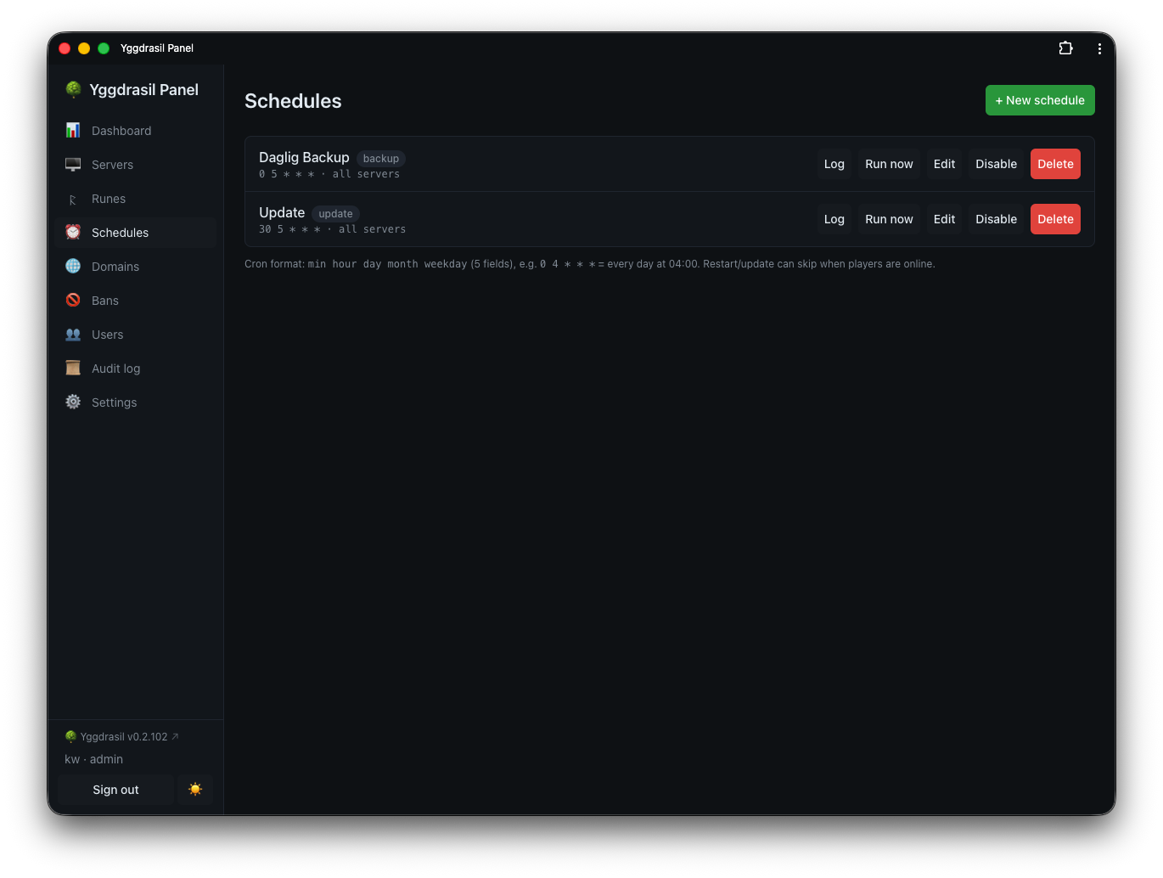
Task: Open the Users page
Action: tap(136, 335)
